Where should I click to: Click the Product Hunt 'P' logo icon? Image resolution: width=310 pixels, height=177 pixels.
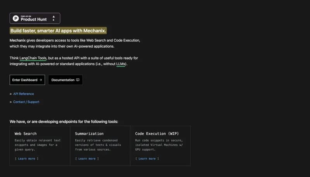pyautogui.click(x=16, y=18)
